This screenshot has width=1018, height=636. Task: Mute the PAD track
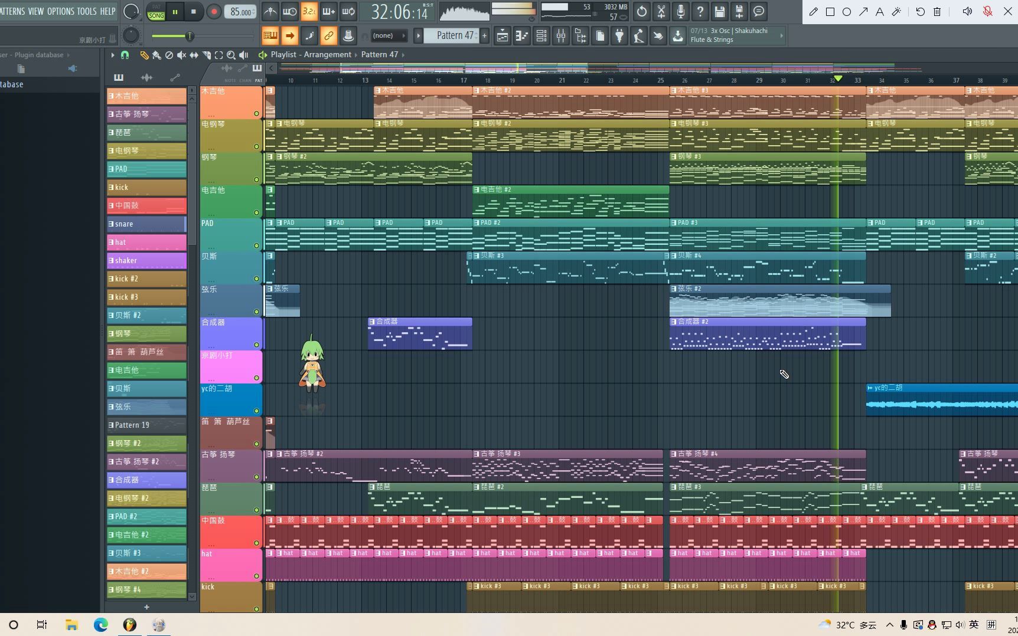point(256,245)
